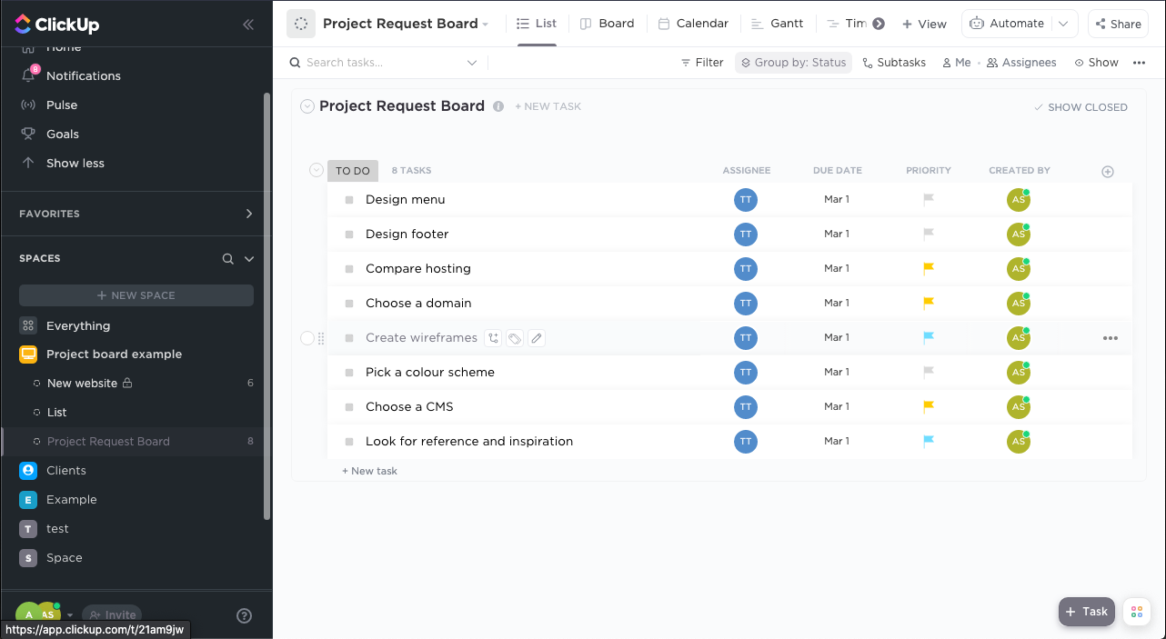Rename Create wireframes with the pencil icon
The width and height of the screenshot is (1166, 639).
[537, 337]
